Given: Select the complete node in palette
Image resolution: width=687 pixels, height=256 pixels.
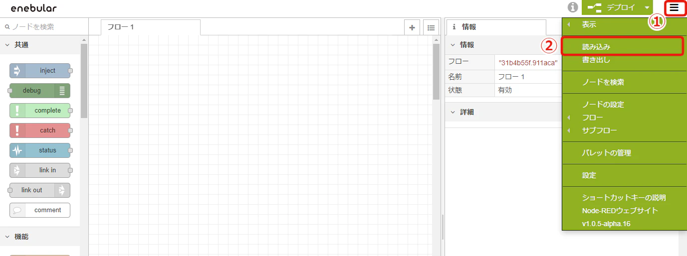Looking at the screenshot, I should pyautogui.click(x=40, y=111).
